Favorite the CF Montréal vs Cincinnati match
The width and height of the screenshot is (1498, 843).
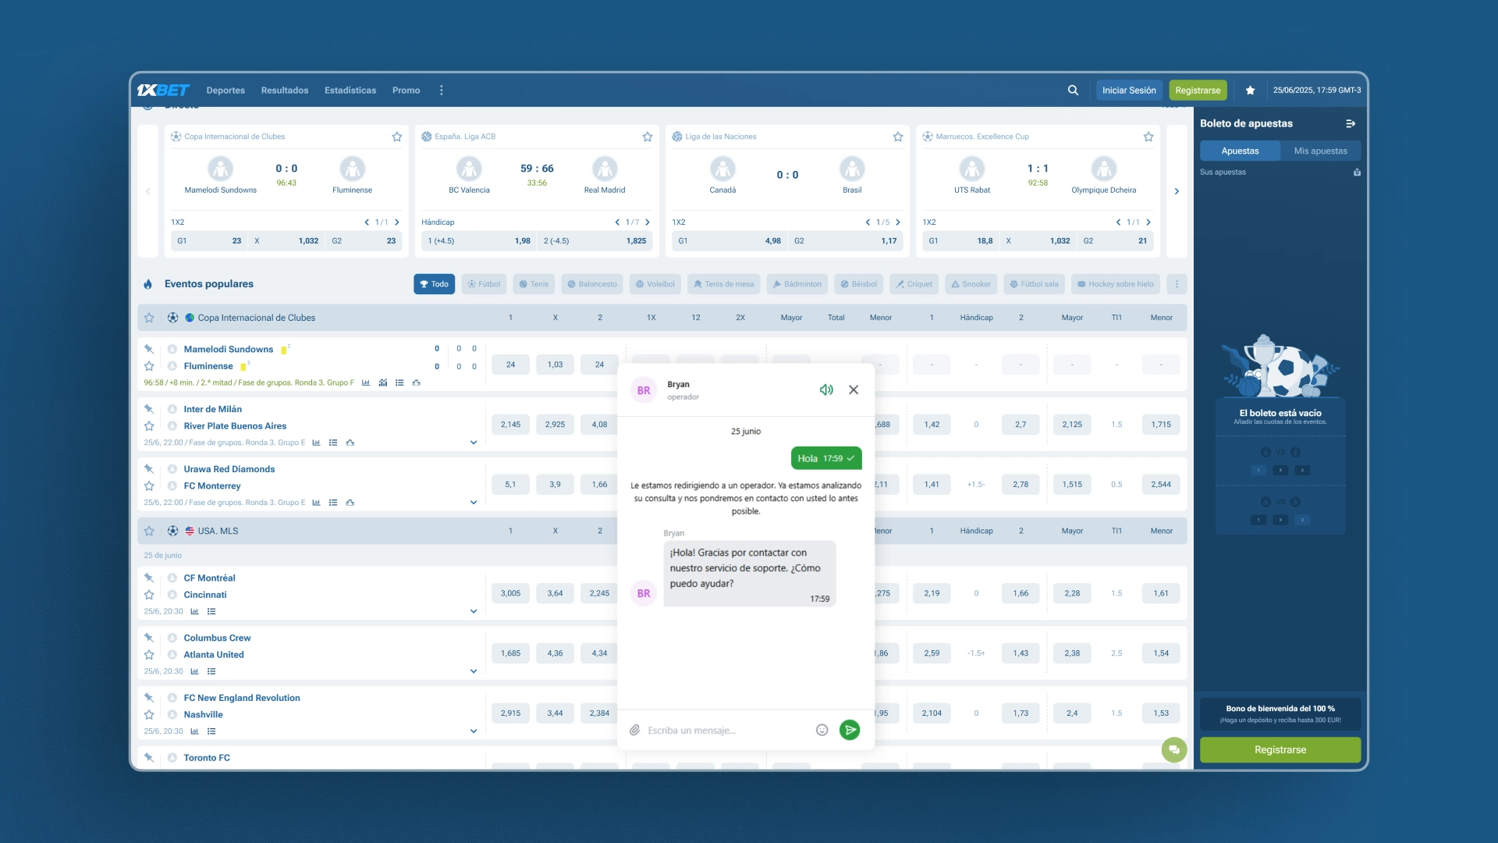pos(149,595)
